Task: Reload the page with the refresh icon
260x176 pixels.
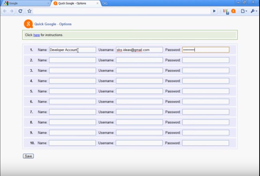Action: 20,11
